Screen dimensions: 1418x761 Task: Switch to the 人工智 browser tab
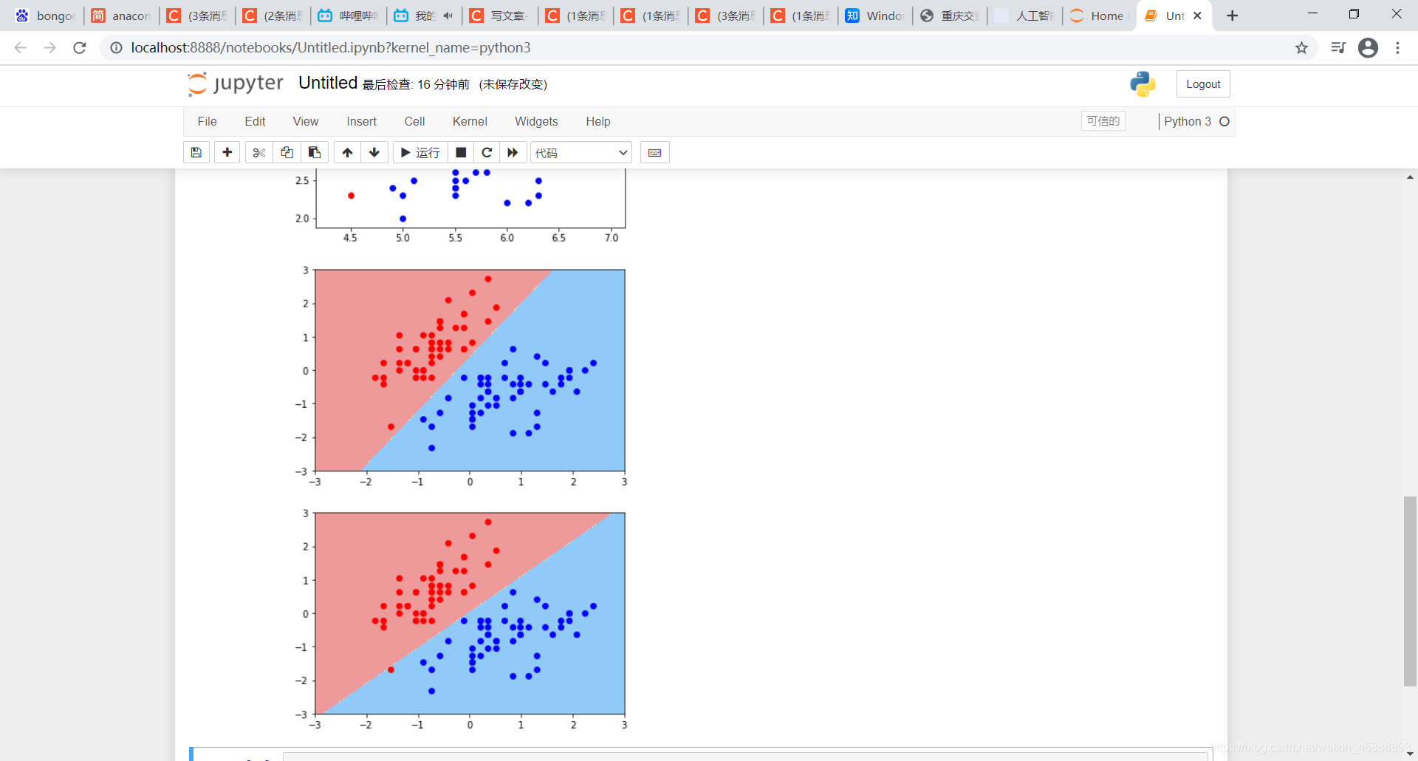1026,16
